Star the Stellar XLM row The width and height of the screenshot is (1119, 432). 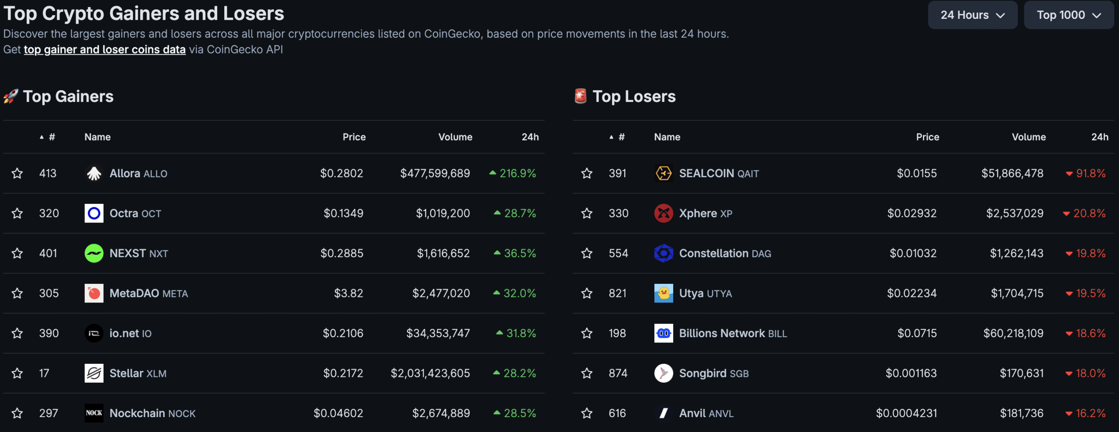17,373
